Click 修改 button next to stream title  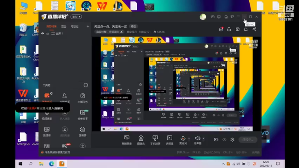pos(133,26)
